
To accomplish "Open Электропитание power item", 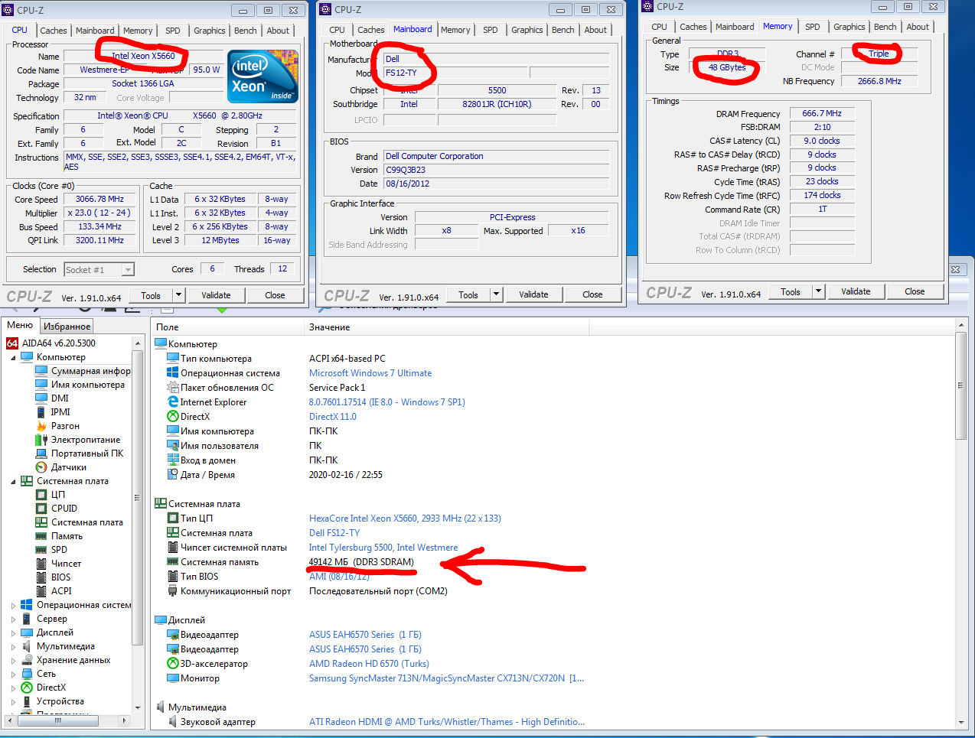I will pyautogui.click(x=86, y=440).
